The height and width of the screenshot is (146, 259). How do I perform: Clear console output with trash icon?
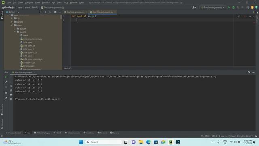pos(11,99)
